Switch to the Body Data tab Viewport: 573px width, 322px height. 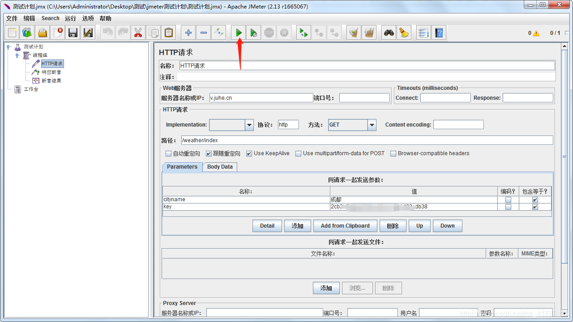click(220, 167)
